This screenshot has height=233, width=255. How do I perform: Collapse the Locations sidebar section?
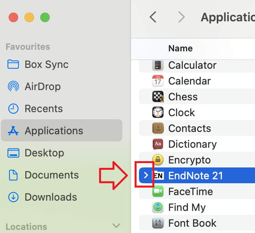(116, 226)
